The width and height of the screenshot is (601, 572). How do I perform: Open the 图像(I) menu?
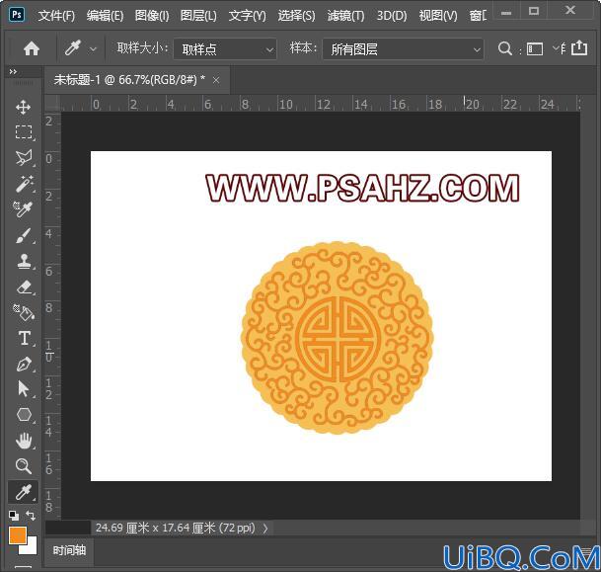152,16
